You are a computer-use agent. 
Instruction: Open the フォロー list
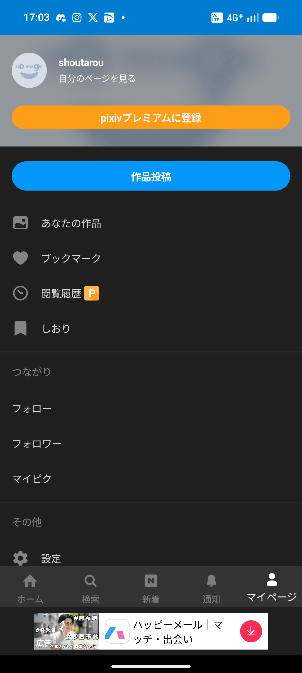(32, 409)
